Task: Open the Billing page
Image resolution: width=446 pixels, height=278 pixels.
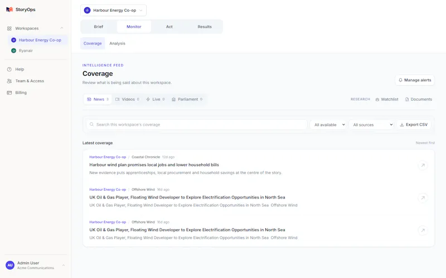Action: (x=21, y=92)
